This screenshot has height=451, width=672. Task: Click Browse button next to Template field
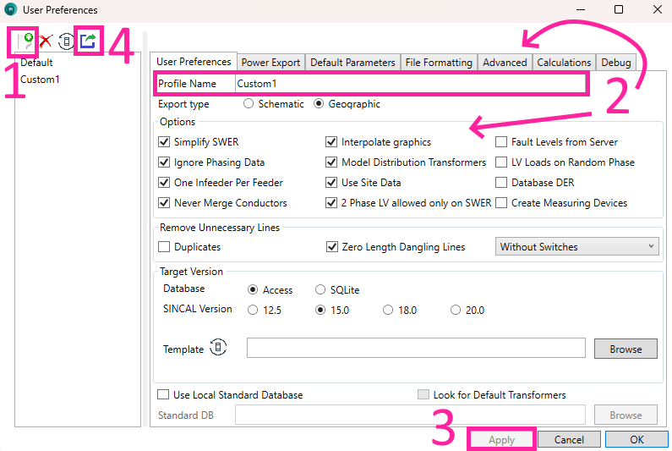pos(626,349)
